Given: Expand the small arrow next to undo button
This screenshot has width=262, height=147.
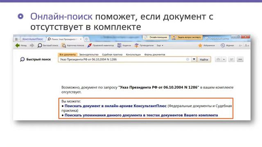Looking at the screenshot, I should [x=224, y=59].
